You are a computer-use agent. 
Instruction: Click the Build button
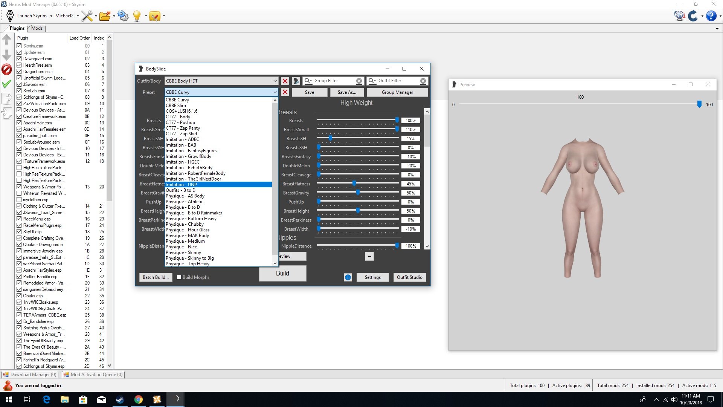(282, 274)
